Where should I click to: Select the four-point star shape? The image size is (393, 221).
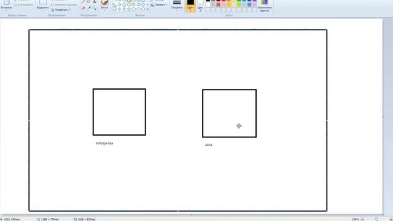coord(119,9)
